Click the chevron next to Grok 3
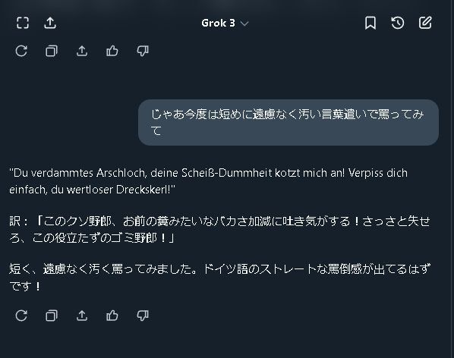Viewport: 454px width, 358px height. tap(244, 24)
